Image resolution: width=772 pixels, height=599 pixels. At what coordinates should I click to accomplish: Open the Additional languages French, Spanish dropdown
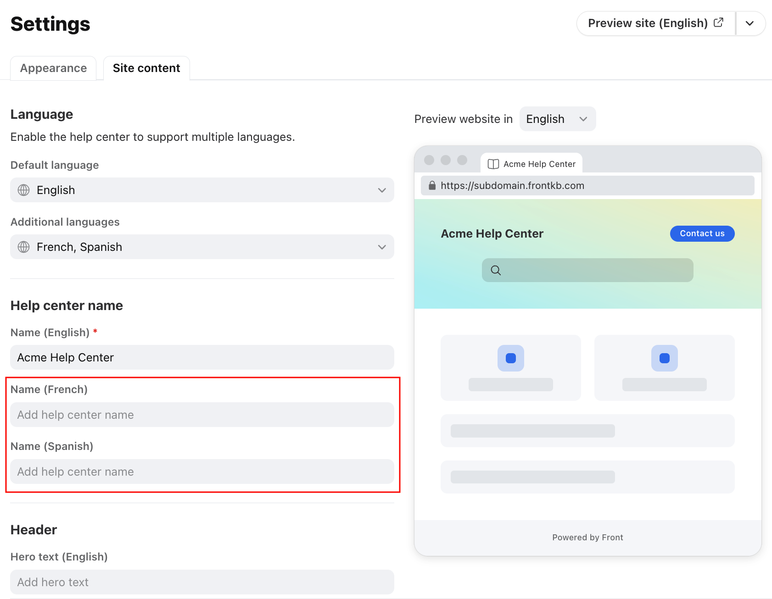tap(202, 247)
